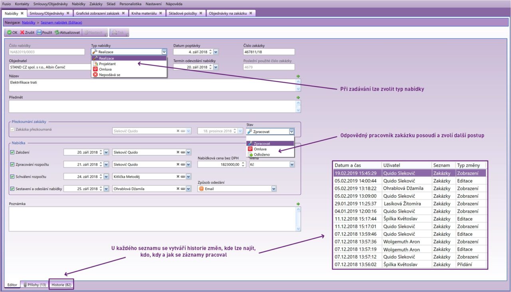Follow the Nabídky navigation link
This screenshot has height=292, width=511.
click(x=29, y=23)
